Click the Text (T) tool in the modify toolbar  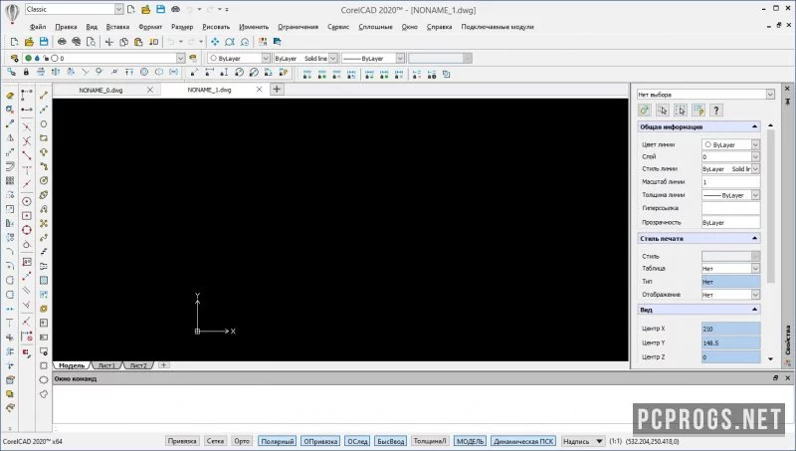point(10,323)
